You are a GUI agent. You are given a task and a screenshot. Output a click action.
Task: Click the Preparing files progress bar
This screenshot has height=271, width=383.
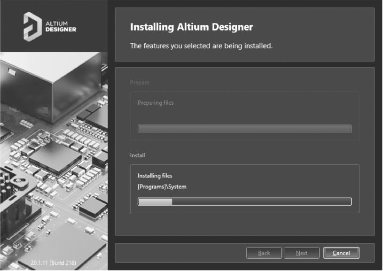[x=245, y=129]
